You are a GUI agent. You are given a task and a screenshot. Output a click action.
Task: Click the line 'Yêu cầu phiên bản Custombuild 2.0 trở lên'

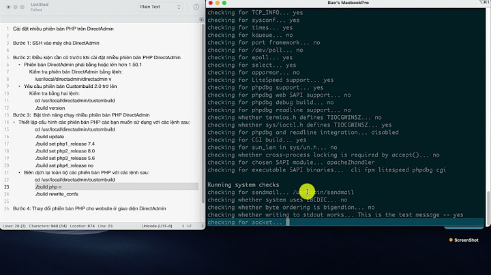pyautogui.click(x=70, y=86)
